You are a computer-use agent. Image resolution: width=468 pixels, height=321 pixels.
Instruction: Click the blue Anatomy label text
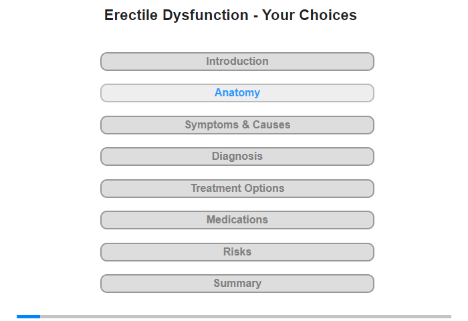coord(237,93)
